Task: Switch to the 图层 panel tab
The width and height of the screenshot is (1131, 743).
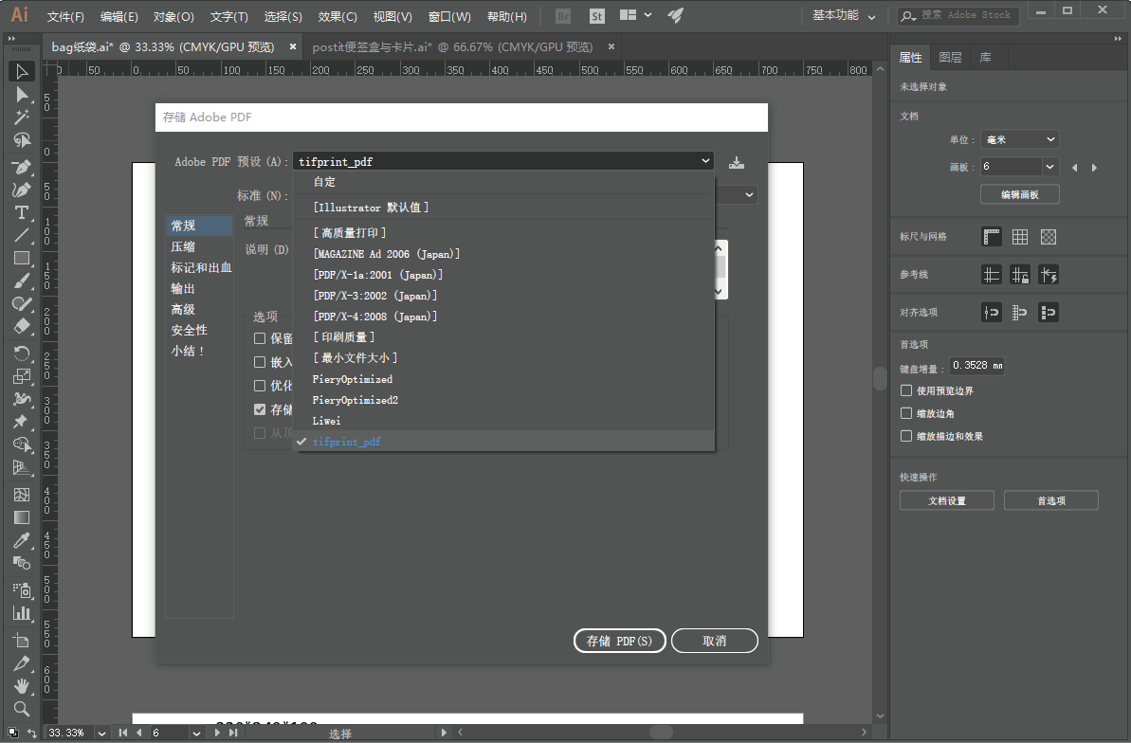Action: [950, 57]
